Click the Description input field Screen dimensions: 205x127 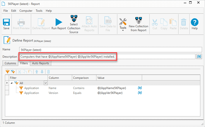[107, 57]
